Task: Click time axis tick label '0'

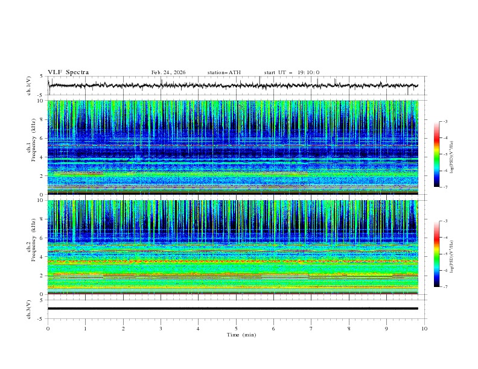Action: point(48,329)
